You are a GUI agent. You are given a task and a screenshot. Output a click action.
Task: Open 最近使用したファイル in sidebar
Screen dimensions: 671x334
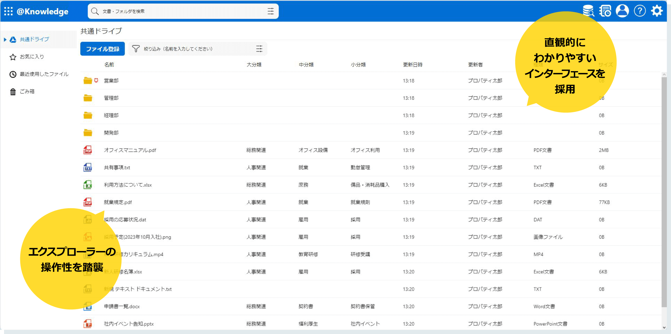(x=44, y=74)
